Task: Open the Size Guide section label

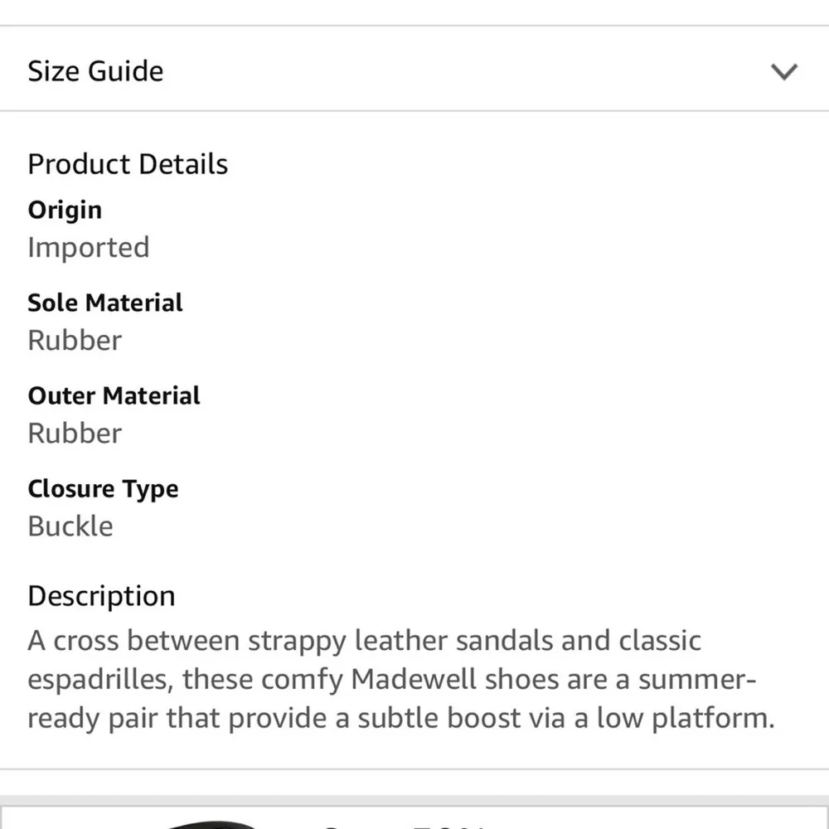Action: coord(95,71)
